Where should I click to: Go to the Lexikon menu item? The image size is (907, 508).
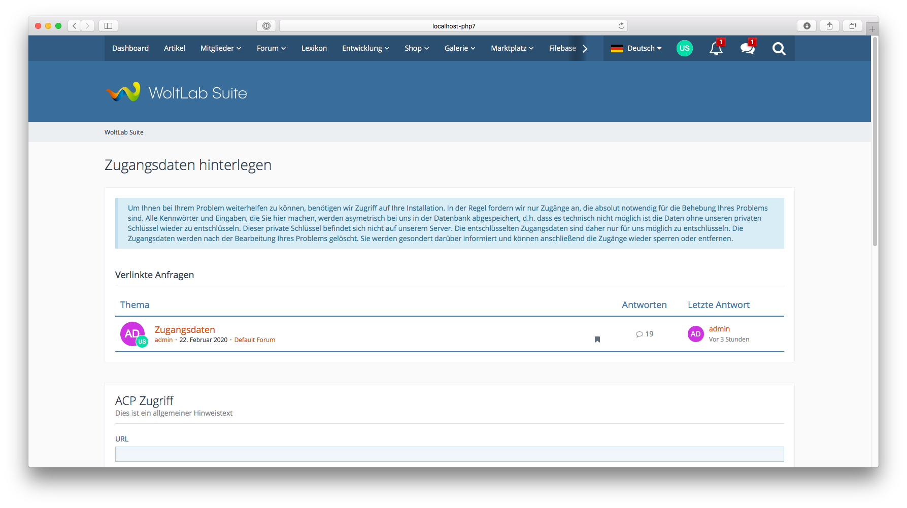coord(314,48)
